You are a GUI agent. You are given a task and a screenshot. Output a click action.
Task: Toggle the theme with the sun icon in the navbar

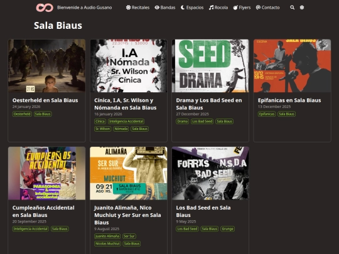(x=302, y=8)
